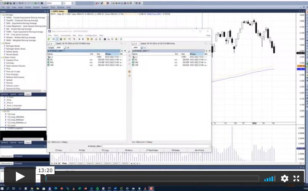Click the Total Commander green refresh icon
The image size is (308, 191).
[x=49, y=39]
